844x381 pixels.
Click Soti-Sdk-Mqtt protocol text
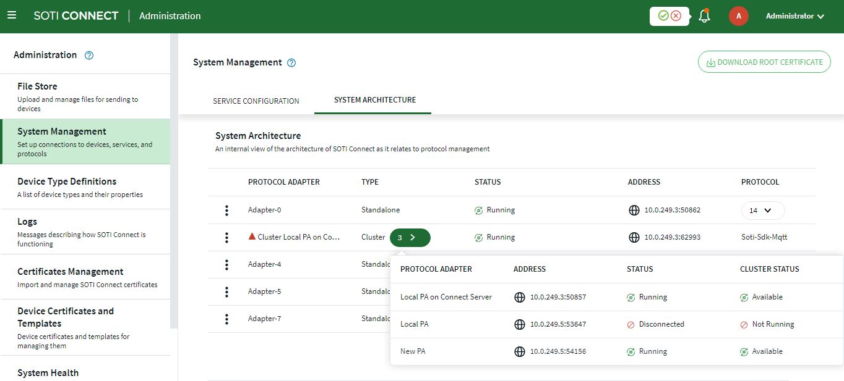pos(764,237)
